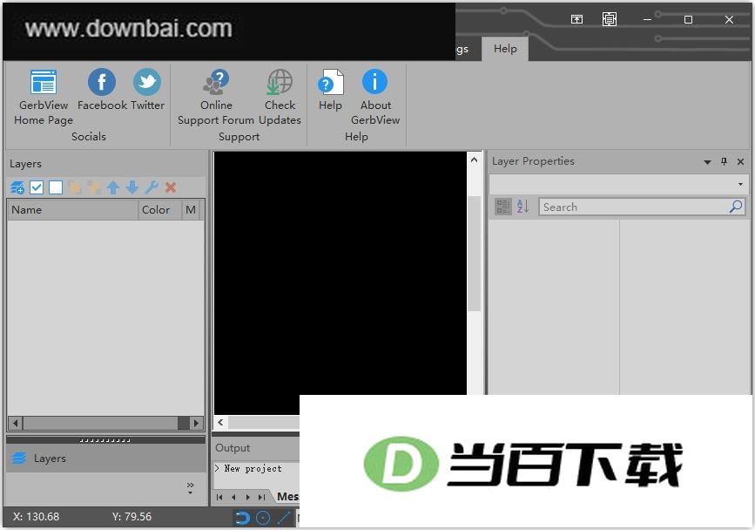
Task: Move layer down with the down arrow
Action: click(x=132, y=187)
